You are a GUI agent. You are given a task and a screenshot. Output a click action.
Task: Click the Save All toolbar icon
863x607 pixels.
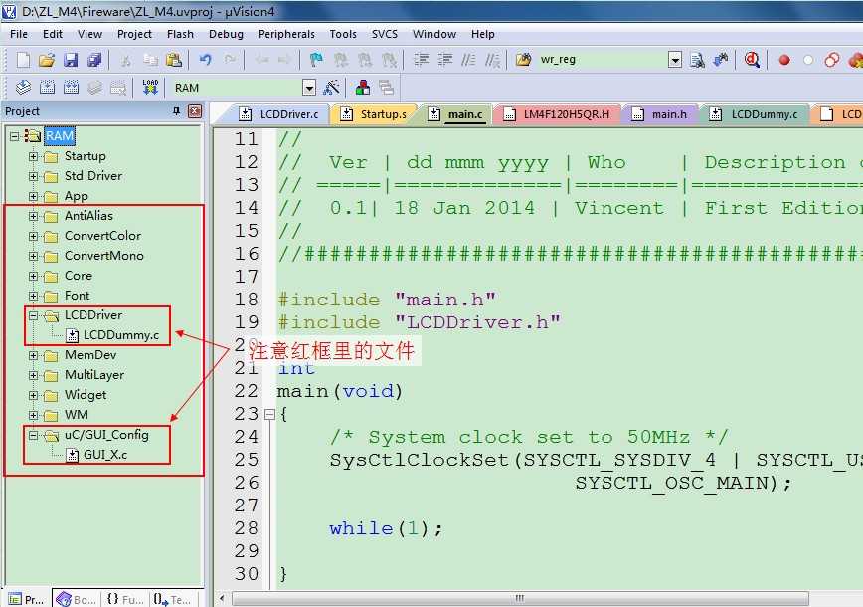pyautogui.click(x=93, y=60)
